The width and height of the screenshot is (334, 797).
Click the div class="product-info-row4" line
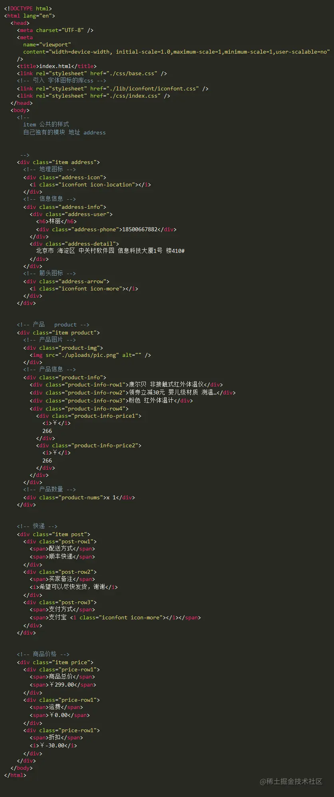pyautogui.click(x=79, y=409)
